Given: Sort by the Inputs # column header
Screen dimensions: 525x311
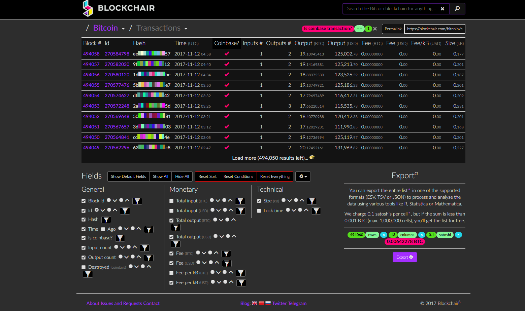Looking at the screenshot, I should [x=253, y=43].
